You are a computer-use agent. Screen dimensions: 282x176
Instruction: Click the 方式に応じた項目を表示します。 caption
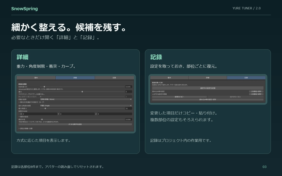tap(44, 141)
